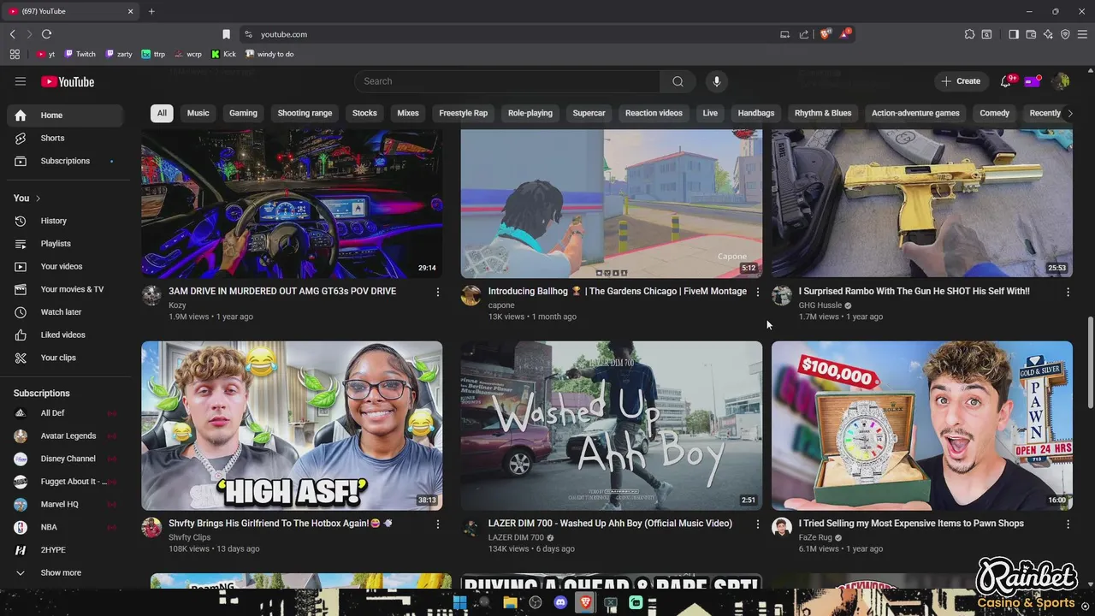Select the Freestyle Rap chip
The image size is (1095, 616).
click(x=463, y=113)
